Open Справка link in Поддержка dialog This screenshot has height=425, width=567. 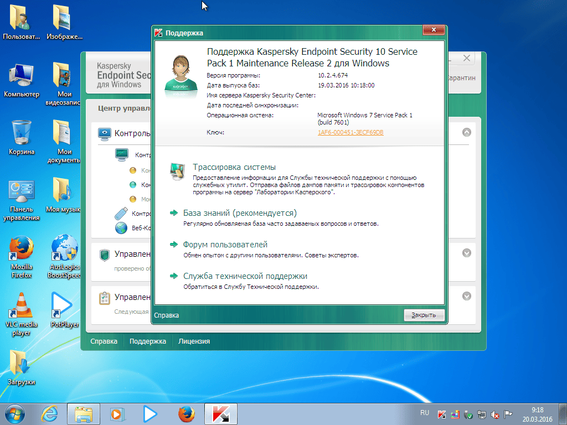click(166, 315)
